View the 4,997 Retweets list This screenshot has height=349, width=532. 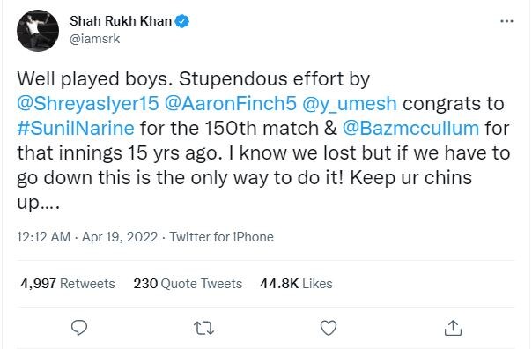[68, 284]
